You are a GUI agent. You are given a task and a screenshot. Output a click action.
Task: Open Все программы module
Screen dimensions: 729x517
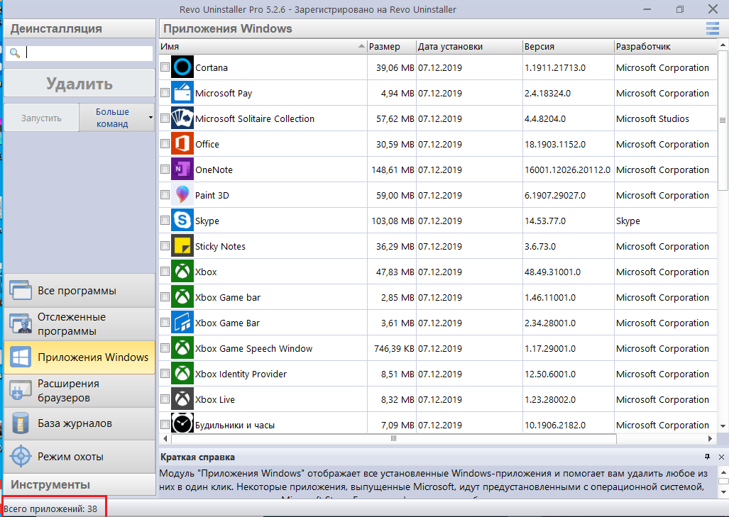pos(80,291)
